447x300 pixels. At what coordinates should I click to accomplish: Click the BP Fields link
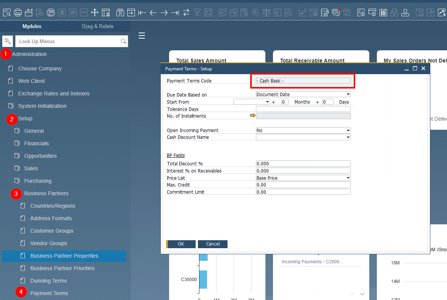coord(176,155)
